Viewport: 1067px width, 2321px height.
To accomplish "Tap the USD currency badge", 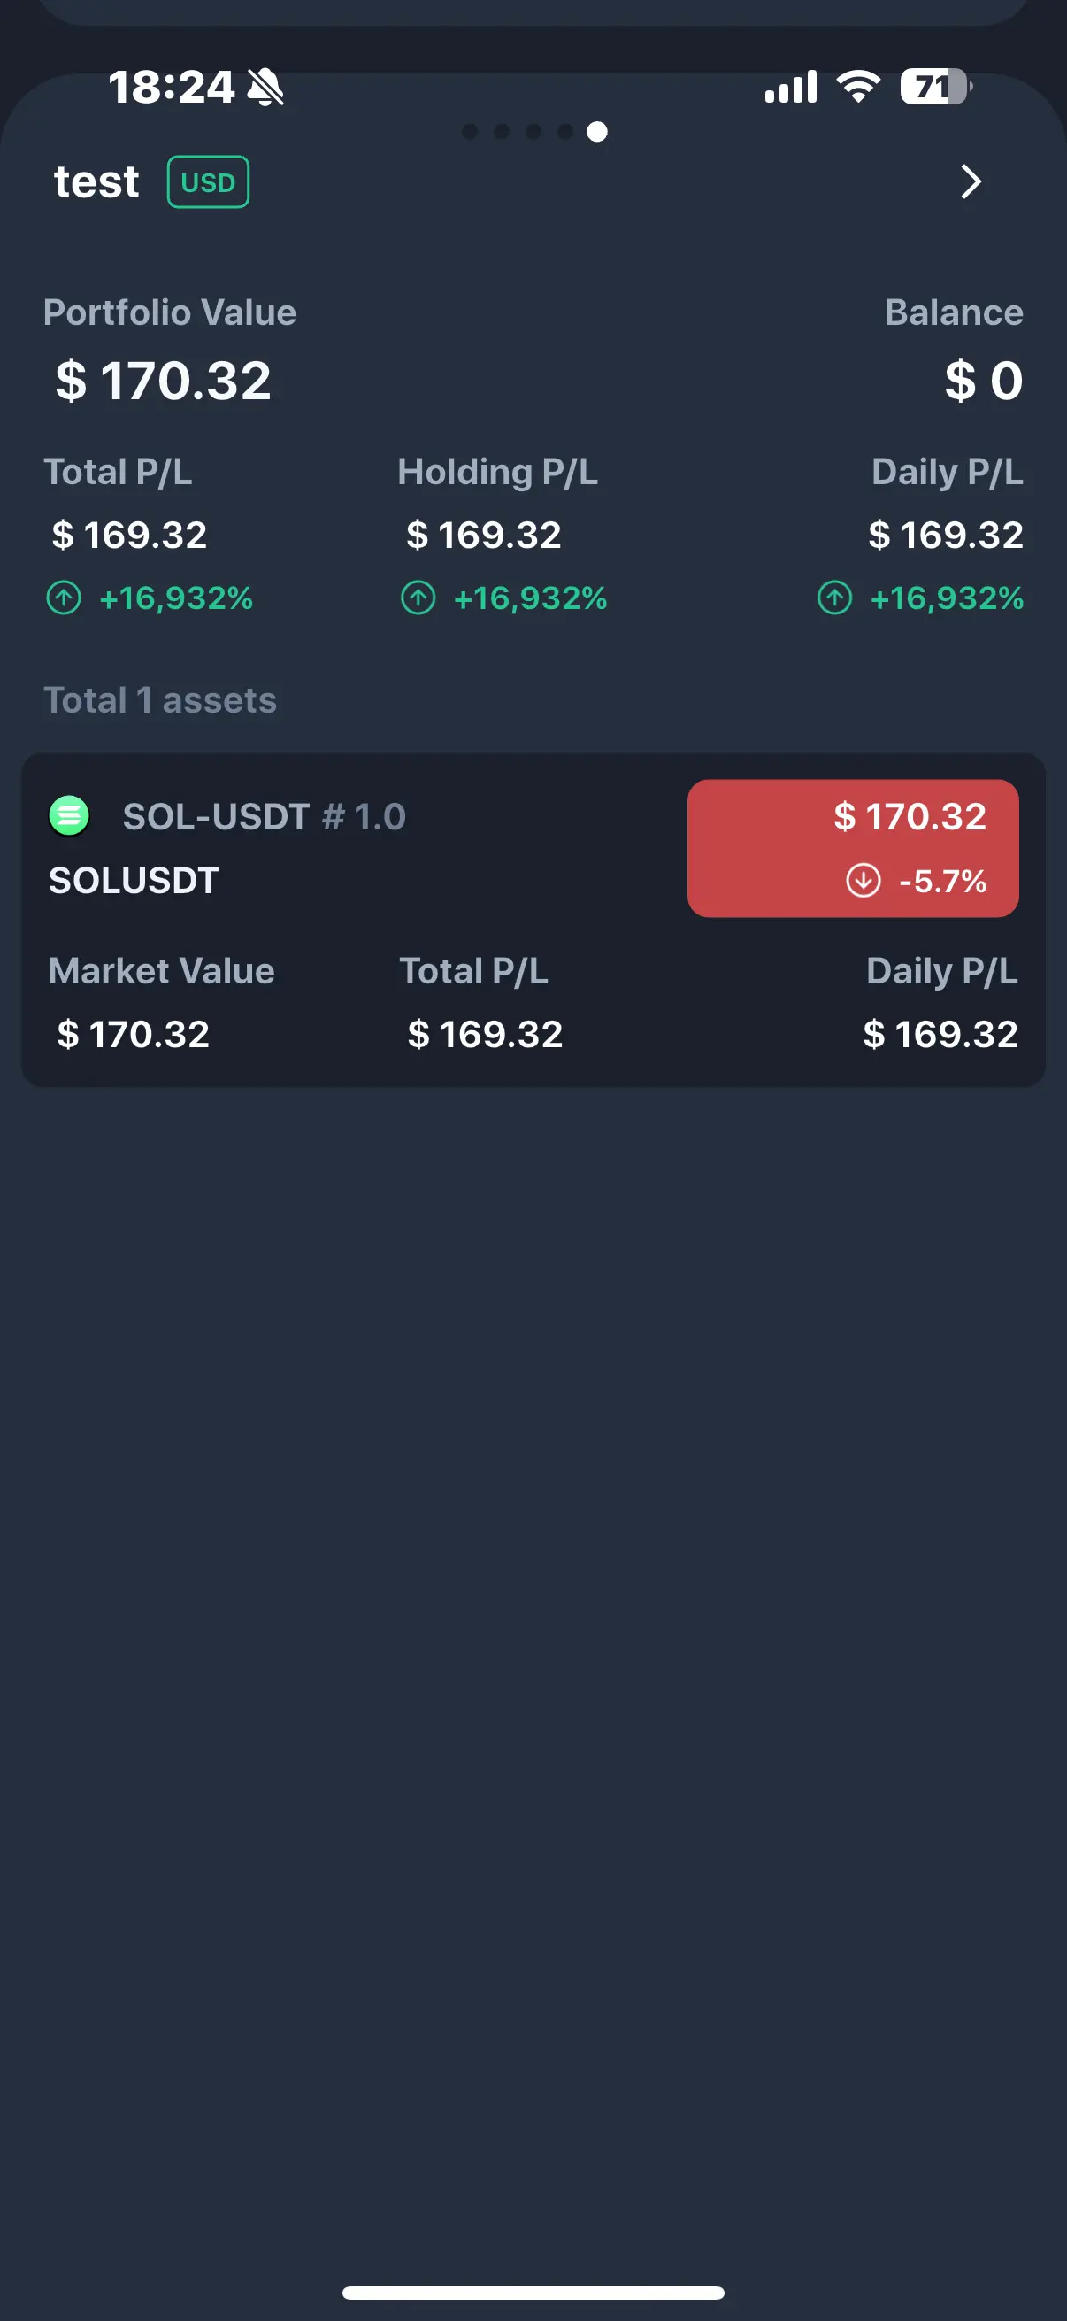I will [x=208, y=182].
